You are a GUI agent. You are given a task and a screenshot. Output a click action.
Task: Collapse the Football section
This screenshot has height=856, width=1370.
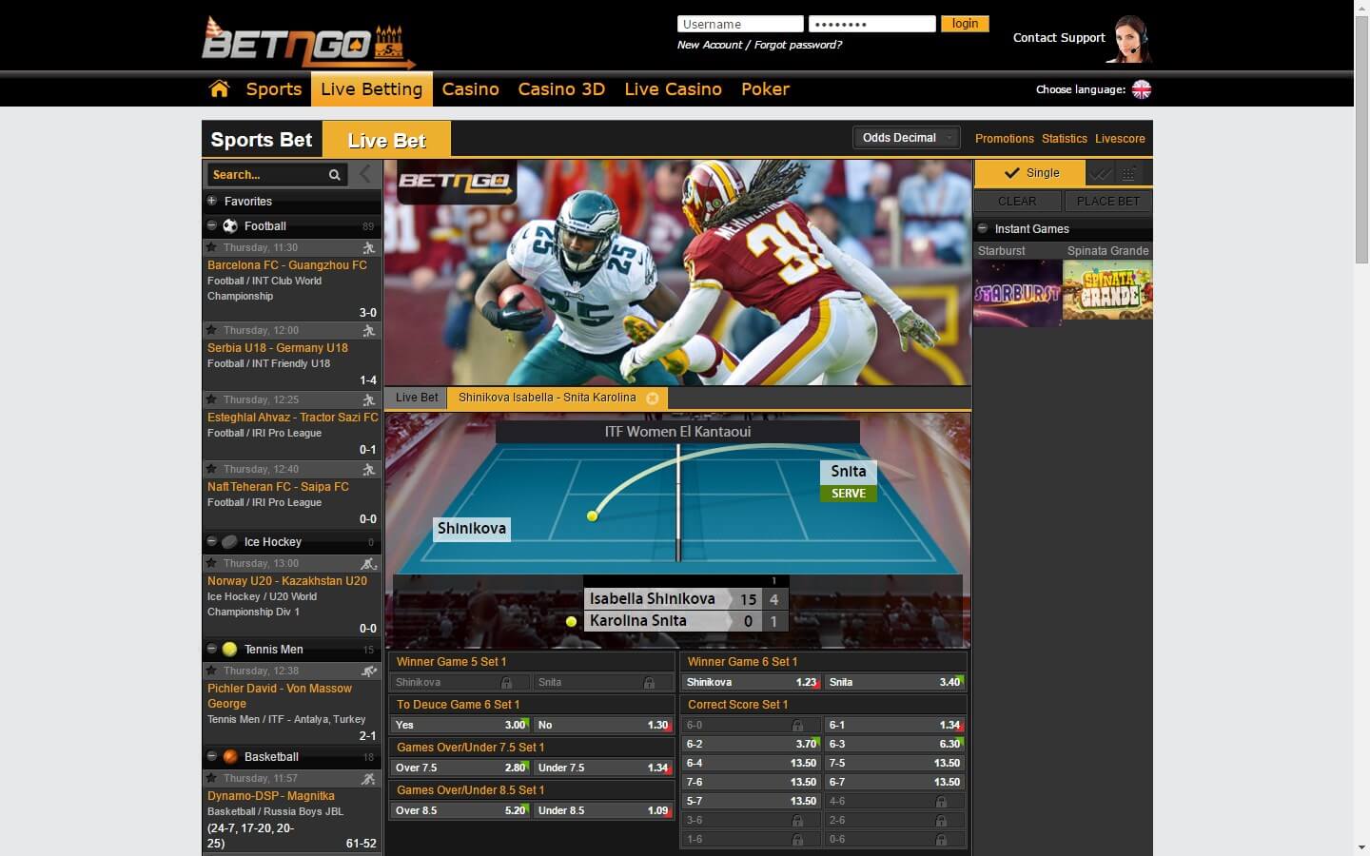[212, 226]
